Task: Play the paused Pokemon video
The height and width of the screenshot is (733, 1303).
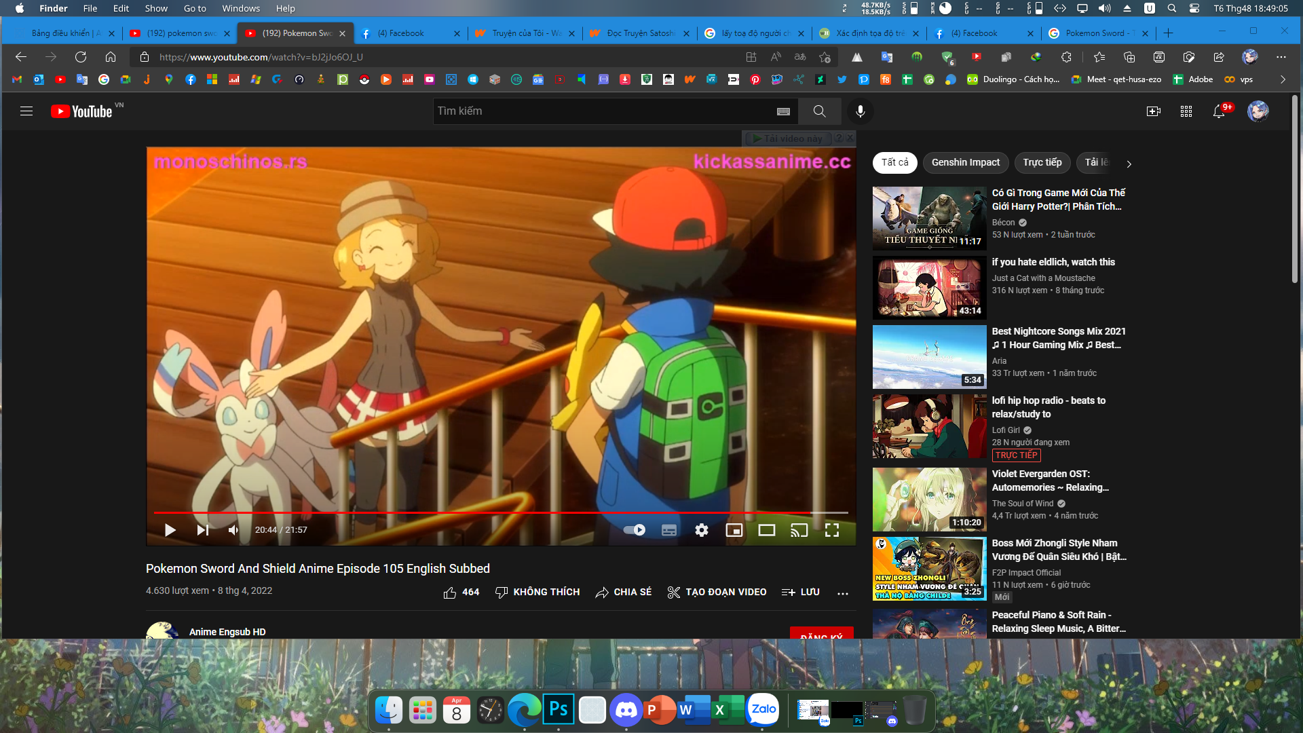Action: tap(170, 530)
